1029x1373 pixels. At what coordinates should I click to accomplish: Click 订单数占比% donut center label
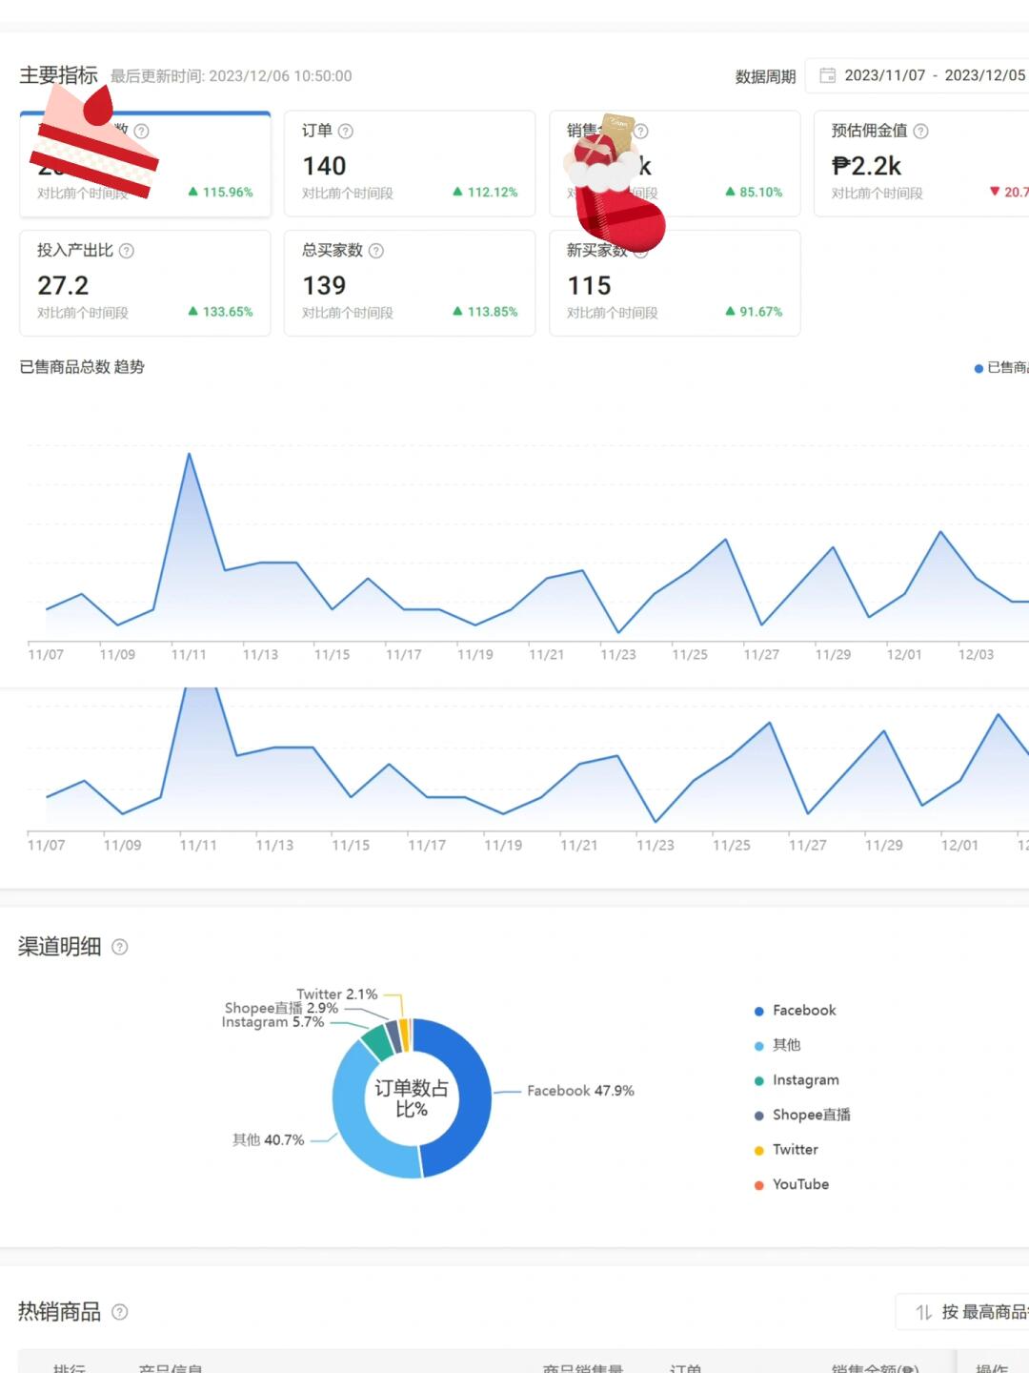point(412,1098)
